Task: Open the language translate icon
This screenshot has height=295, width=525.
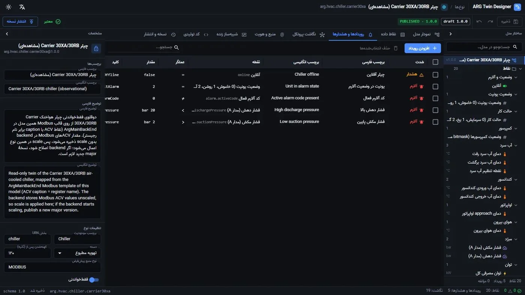Action: [22, 7]
